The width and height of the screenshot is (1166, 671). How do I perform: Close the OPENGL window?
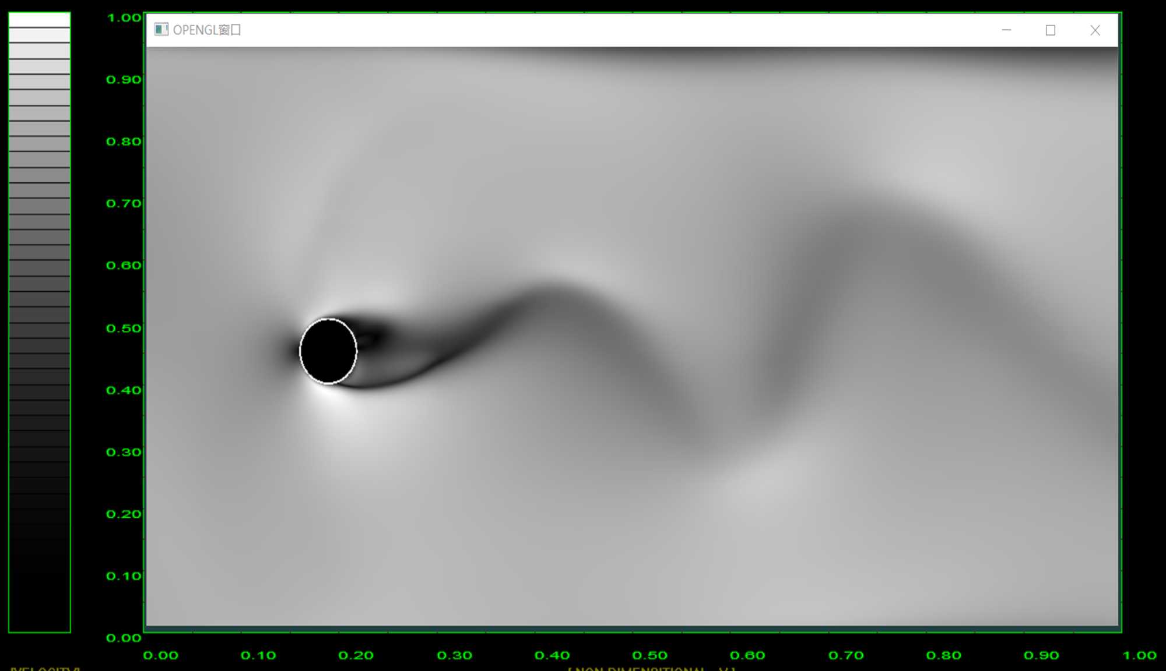(x=1095, y=30)
